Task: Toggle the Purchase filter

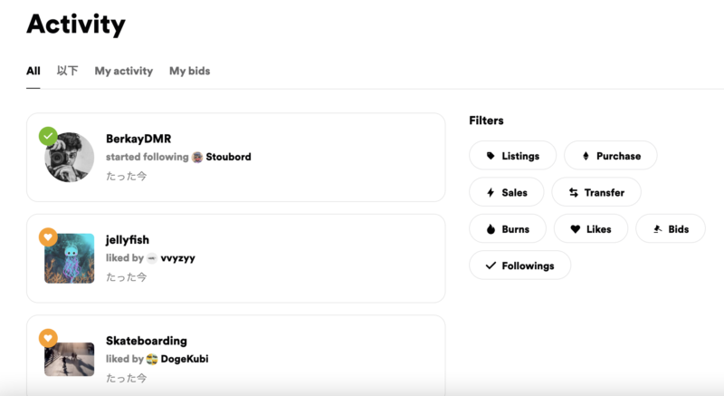Action: pos(610,156)
